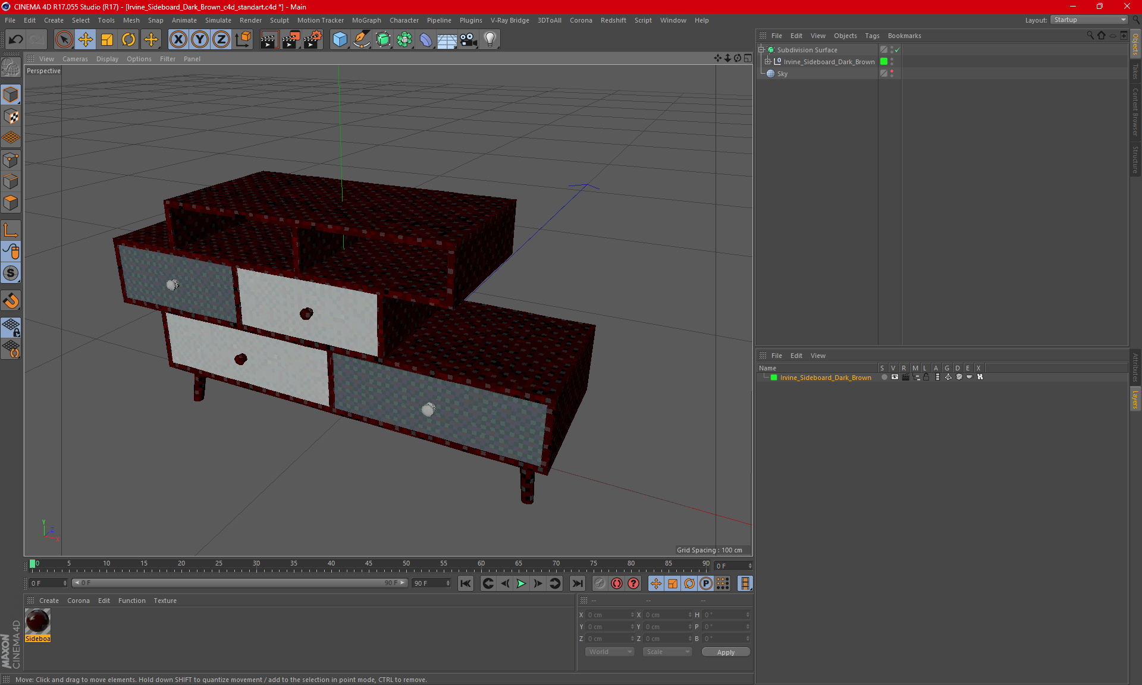Screen dimensions: 1142x685
Task: Select the Rotate tool icon
Action: pos(128,40)
